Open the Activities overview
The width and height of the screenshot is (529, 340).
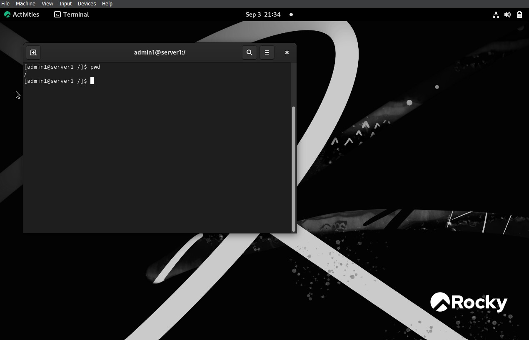22,15
